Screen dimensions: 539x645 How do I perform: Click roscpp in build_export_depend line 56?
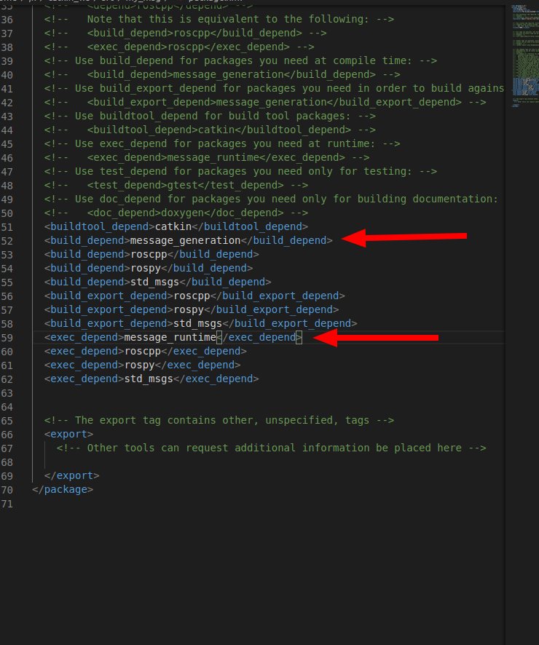(192, 296)
